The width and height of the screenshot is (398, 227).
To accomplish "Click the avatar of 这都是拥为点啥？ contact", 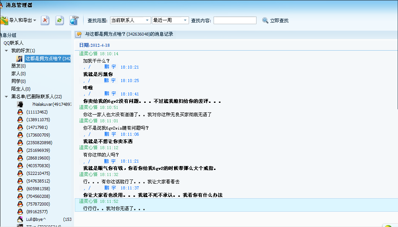I will coord(19,59).
